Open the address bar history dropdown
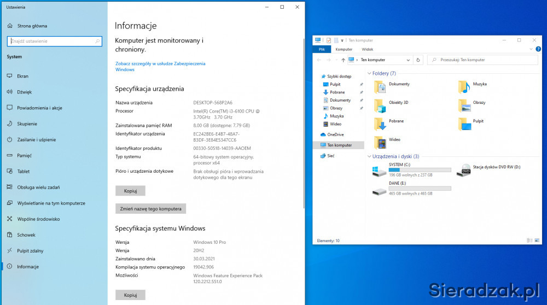Image resolution: width=547 pixels, height=305 pixels. click(408, 60)
